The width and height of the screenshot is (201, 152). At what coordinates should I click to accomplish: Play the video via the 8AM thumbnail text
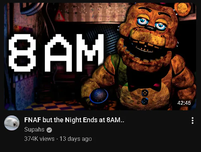(56, 53)
